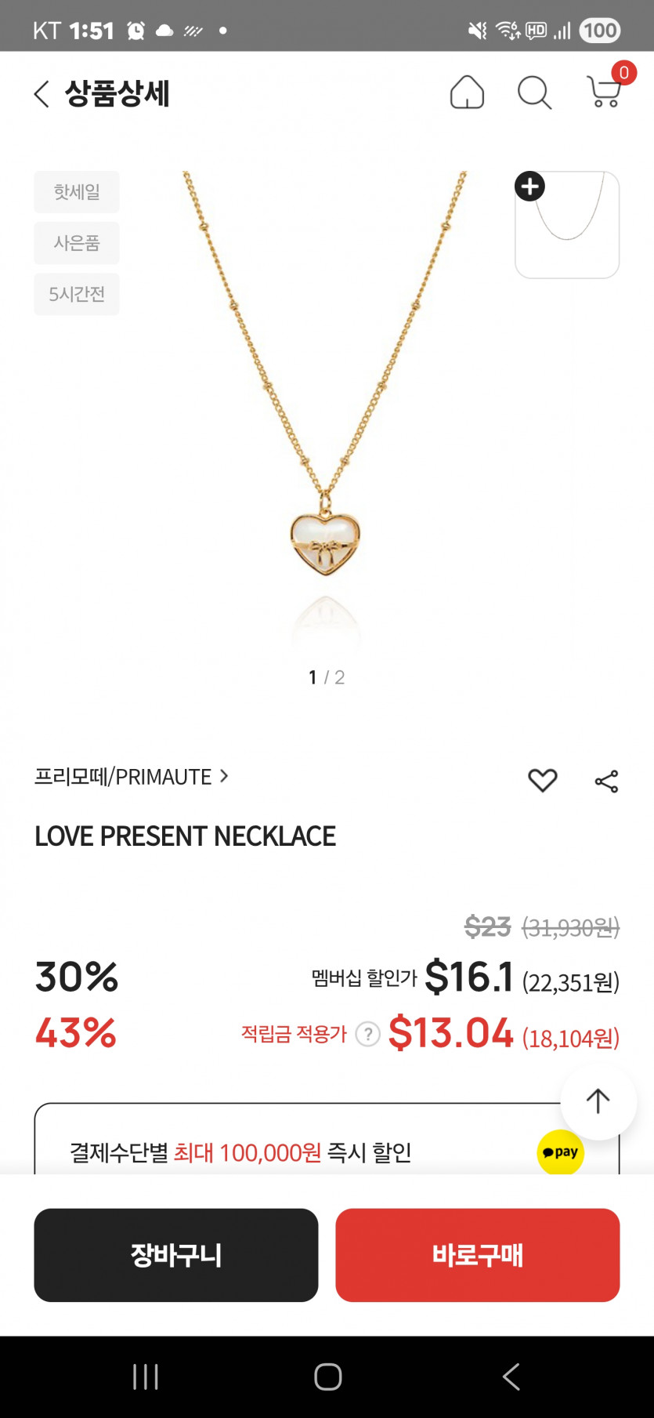Go back using the header arrow
This screenshot has height=1418, width=654.
[42, 94]
